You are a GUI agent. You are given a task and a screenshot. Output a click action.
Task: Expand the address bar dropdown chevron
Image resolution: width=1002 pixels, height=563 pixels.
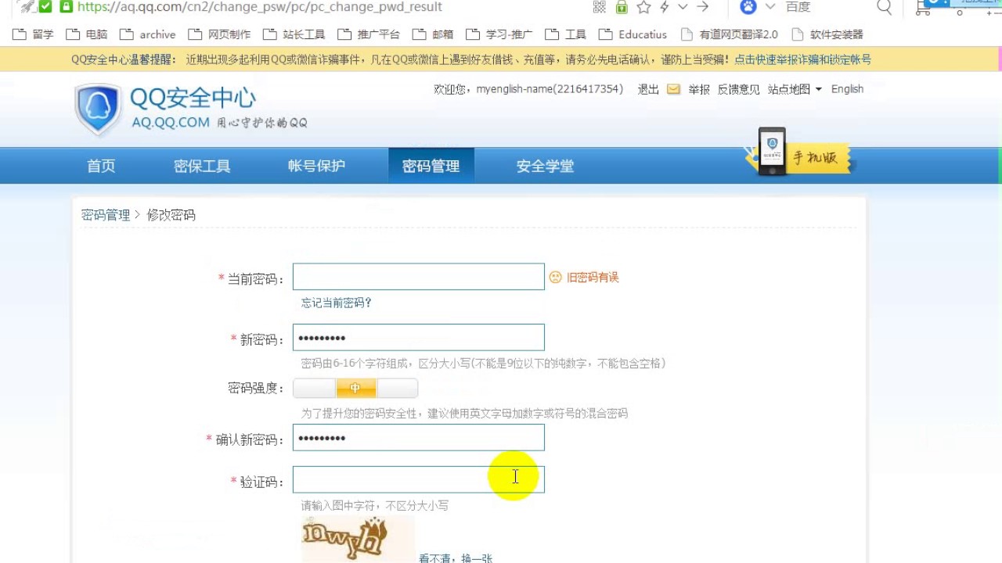[683, 7]
